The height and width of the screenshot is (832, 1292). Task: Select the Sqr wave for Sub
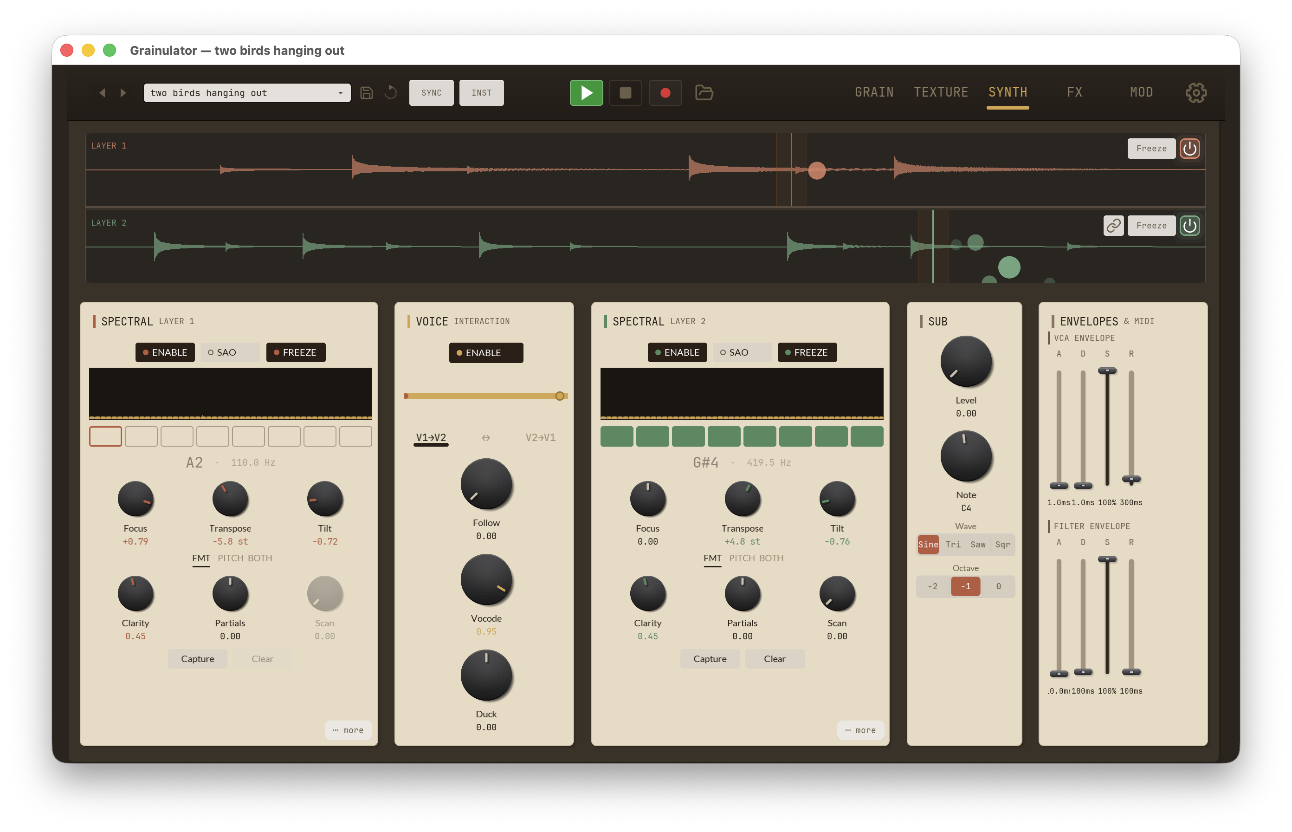(1002, 544)
